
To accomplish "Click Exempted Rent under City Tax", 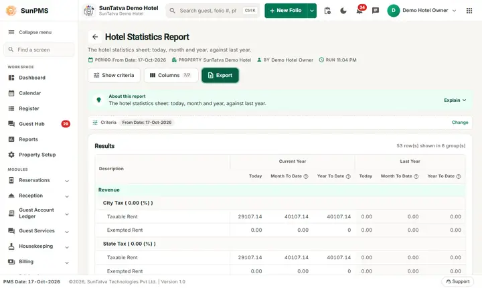I will coord(125,230).
